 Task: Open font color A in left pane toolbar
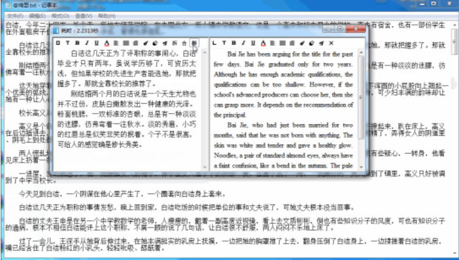pyautogui.click(x=107, y=43)
